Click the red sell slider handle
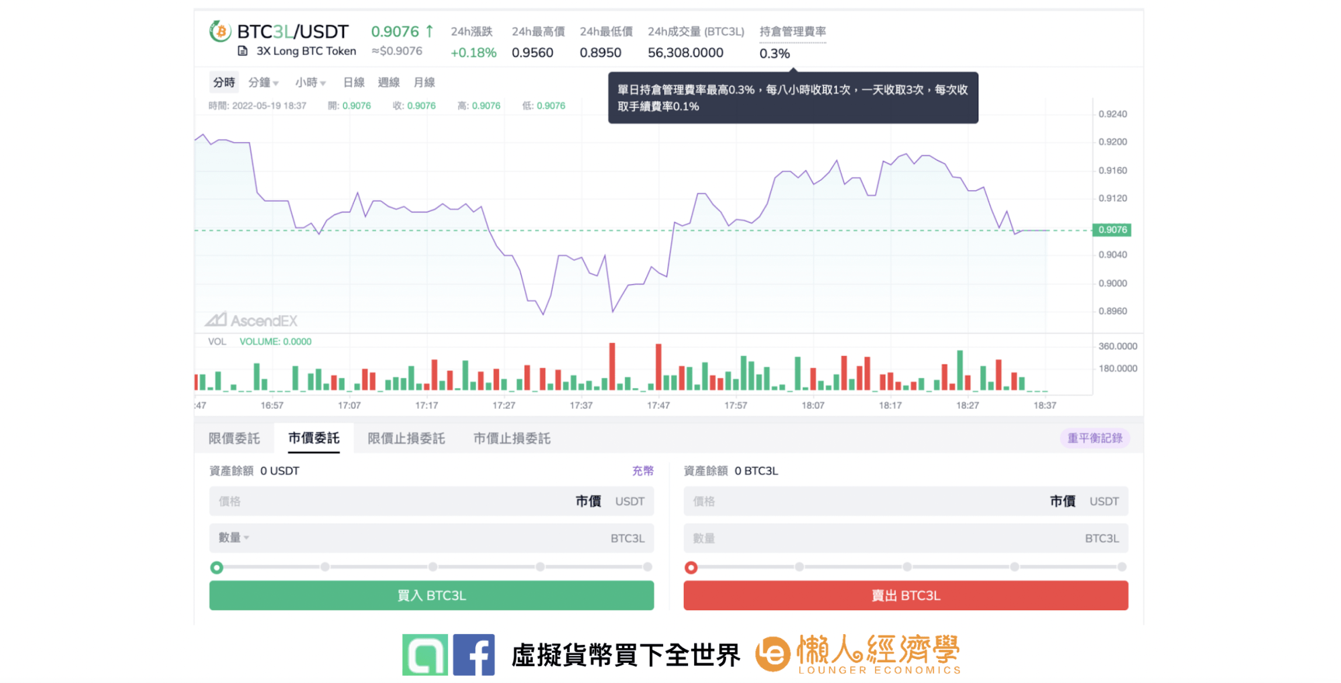This screenshot has width=1341, height=683. pos(691,568)
